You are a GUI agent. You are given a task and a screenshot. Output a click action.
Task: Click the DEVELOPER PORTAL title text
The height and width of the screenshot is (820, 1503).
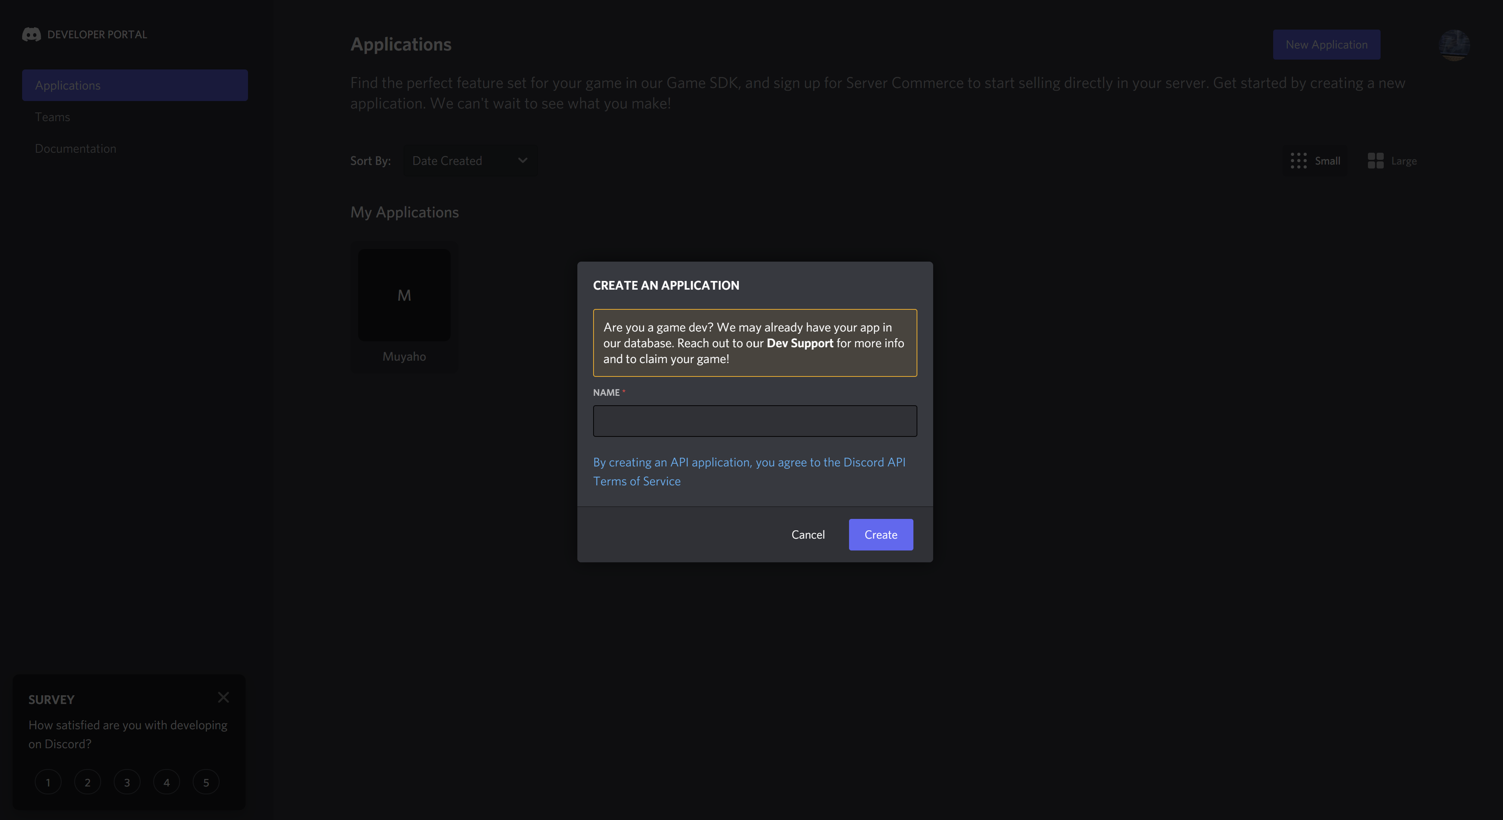[x=97, y=34]
